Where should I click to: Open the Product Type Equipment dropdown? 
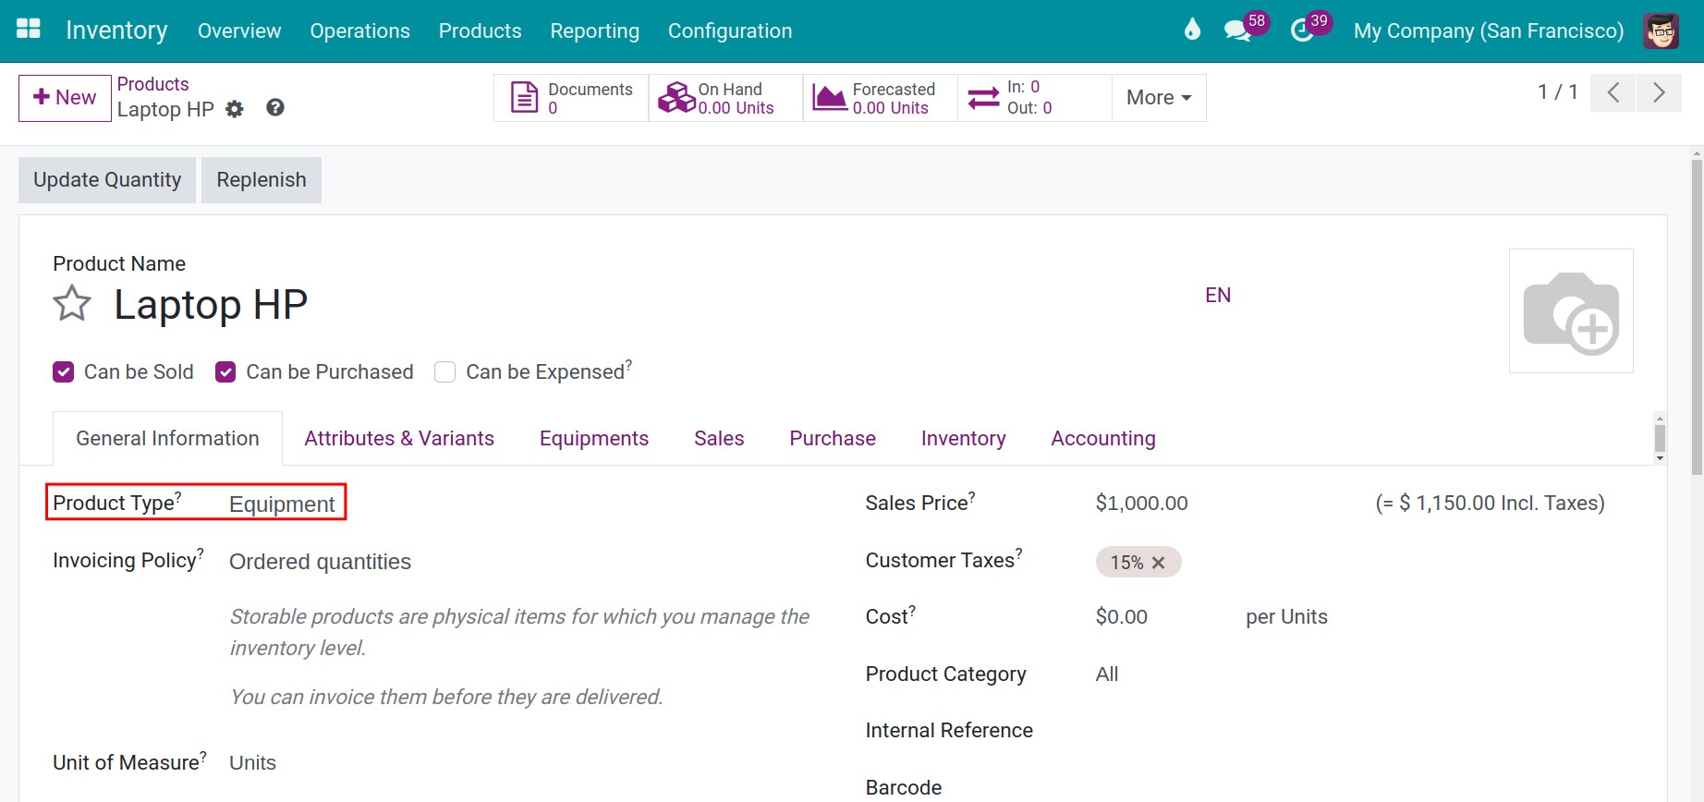[x=283, y=504]
